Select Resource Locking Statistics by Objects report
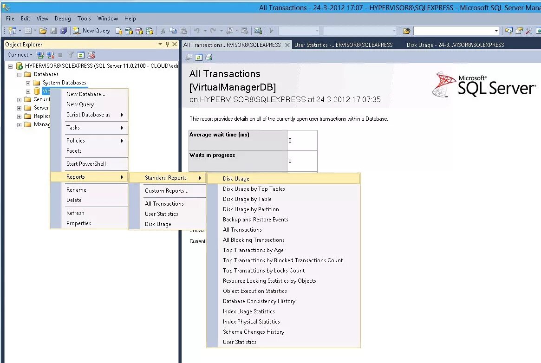Viewport: 541px width, 363px height. click(x=283, y=281)
